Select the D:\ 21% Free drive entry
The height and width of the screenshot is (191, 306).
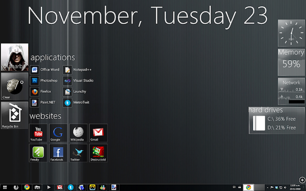282,127
